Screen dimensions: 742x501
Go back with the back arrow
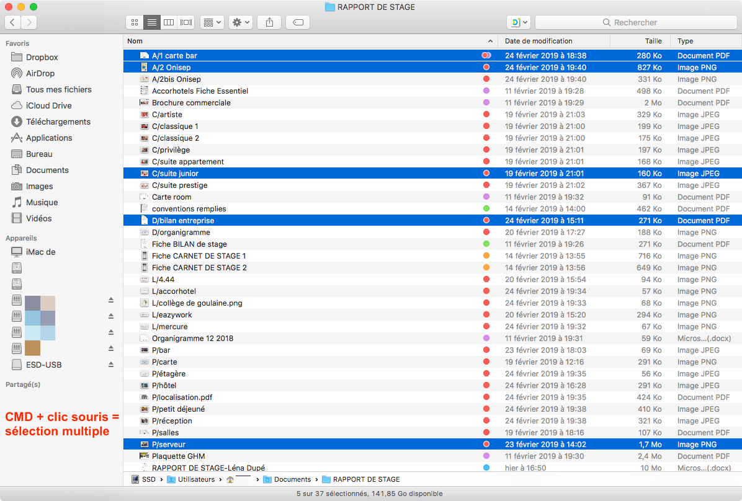tap(12, 22)
